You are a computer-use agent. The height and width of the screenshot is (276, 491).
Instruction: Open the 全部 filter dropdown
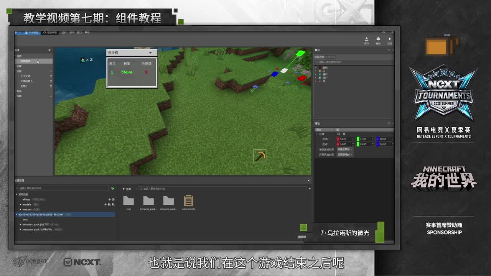[129, 189]
